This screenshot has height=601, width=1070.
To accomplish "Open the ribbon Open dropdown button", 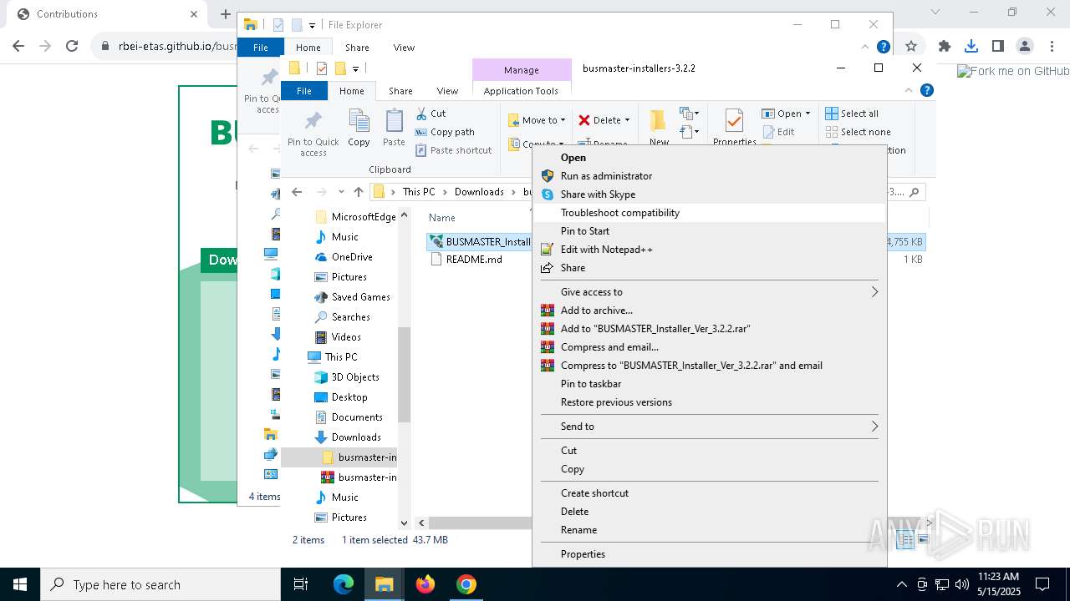I will (x=786, y=114).
